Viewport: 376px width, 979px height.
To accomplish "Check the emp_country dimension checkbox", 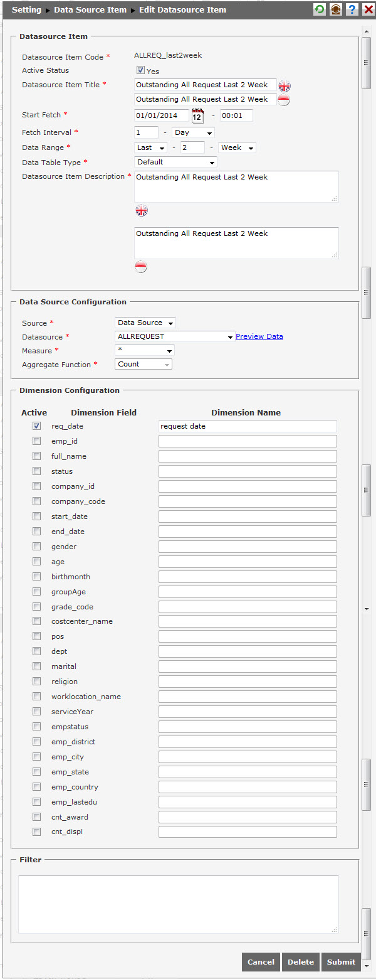I will (36, 787).
